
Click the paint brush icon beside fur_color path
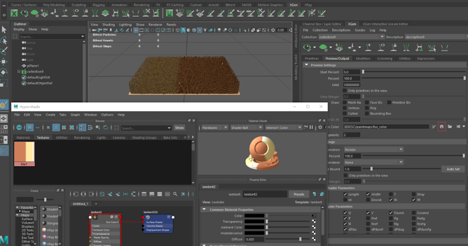coord(434,127)
